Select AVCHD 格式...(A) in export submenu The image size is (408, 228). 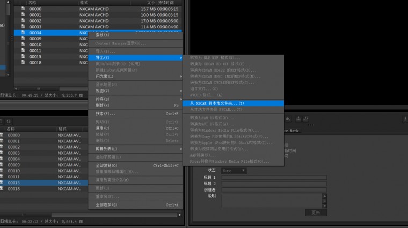coord(233,95)
